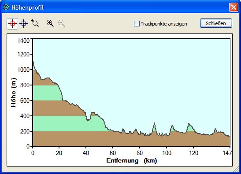Click the Höhe (m) axis title
This screenshot has width=241, height=174.
(x=14, y=93)
